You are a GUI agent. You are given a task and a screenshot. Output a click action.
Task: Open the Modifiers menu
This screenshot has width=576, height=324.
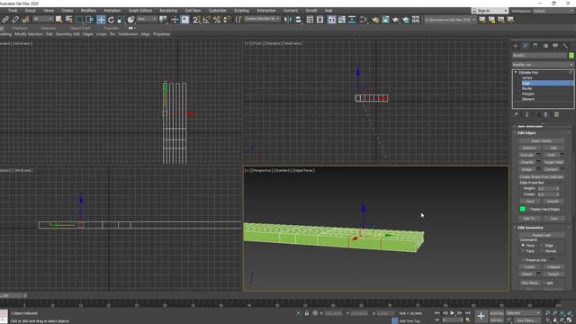point(88,11)
